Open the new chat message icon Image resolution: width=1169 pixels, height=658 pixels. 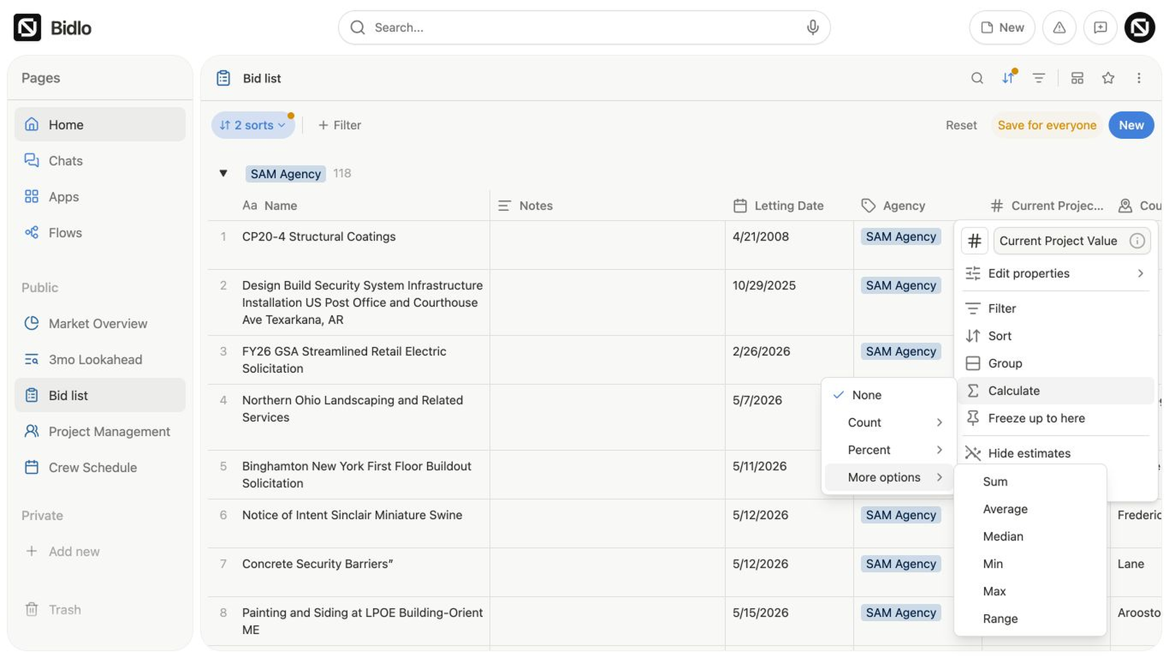pyautogui.click(x=1100, y=27)
